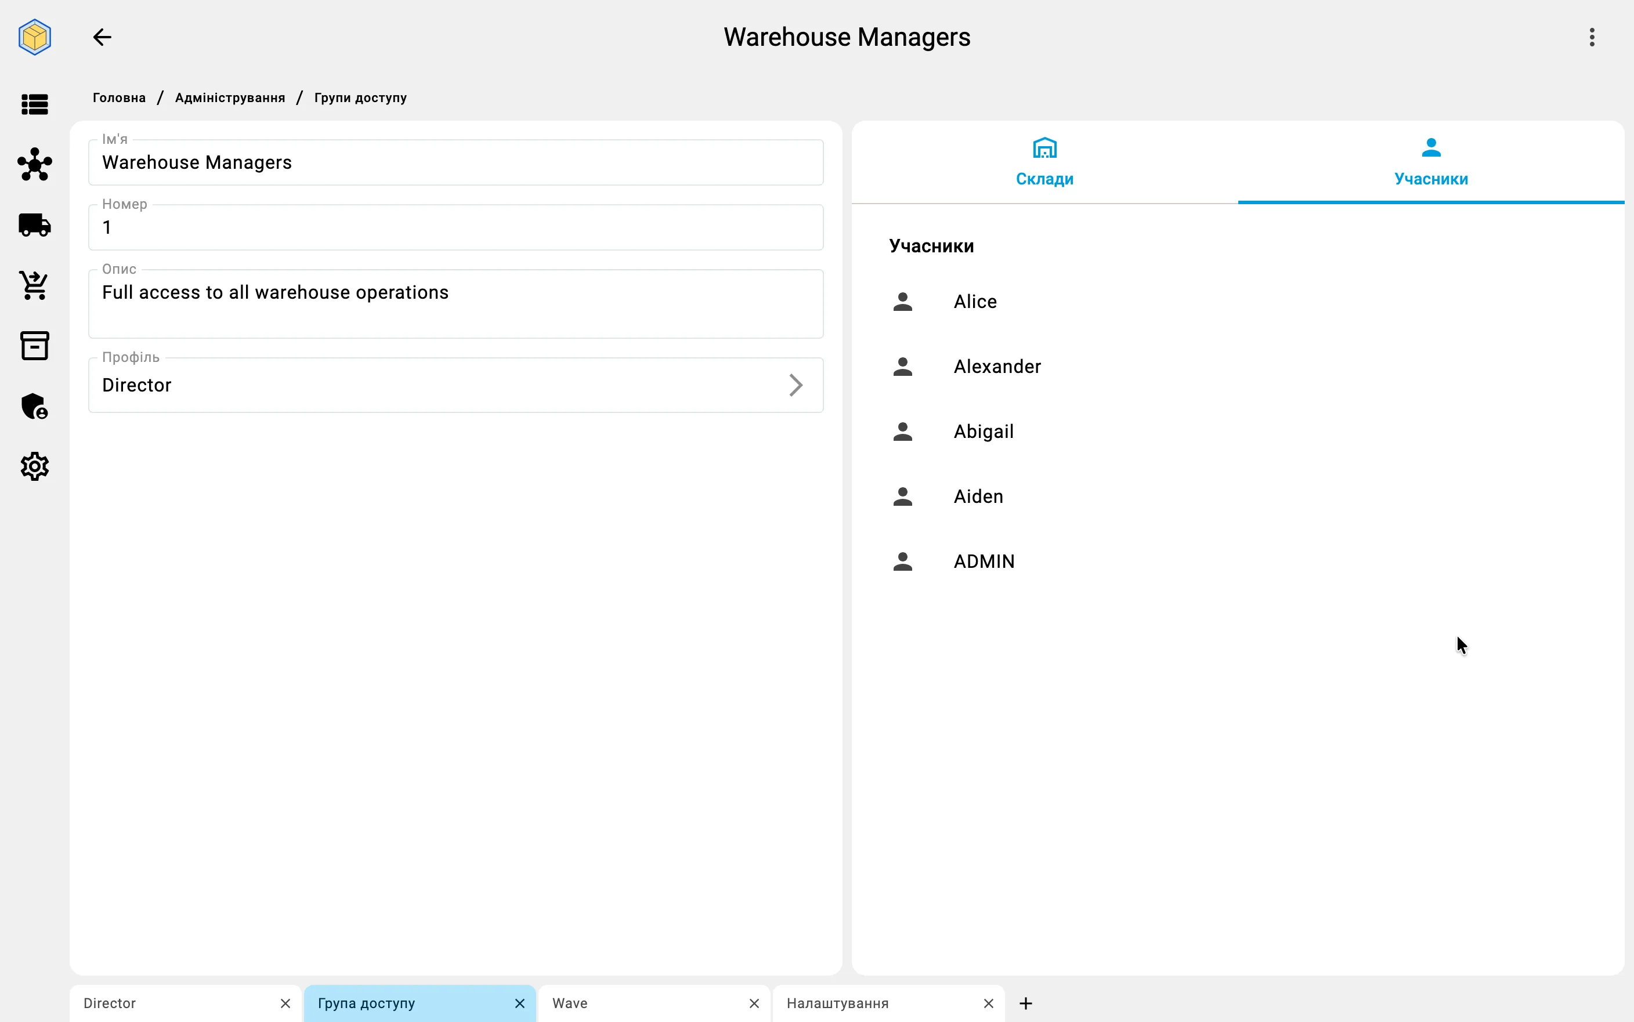Switch to the Склади tab

[1044, 162]
